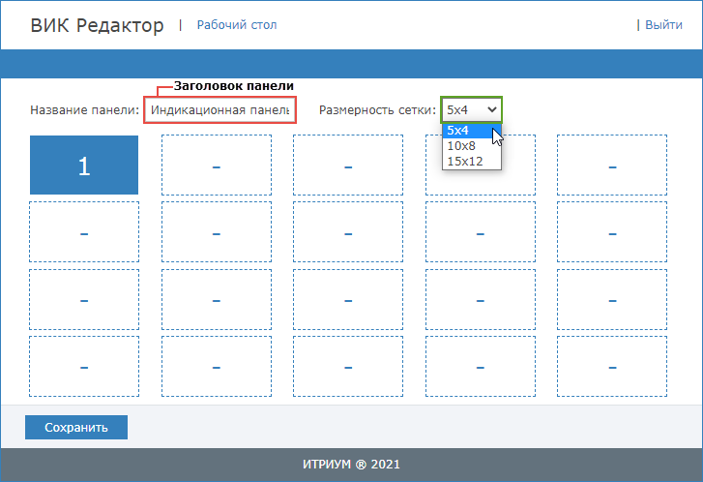Screen dimensions: 703x482
Task: Pick the 15x12 grid size option
Action: tap(464, 162)
